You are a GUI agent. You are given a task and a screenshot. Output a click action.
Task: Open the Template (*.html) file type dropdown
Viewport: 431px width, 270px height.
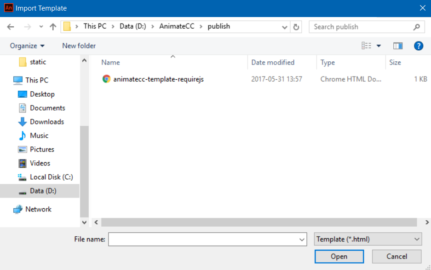pyautogui.click(x=368, y=239)
